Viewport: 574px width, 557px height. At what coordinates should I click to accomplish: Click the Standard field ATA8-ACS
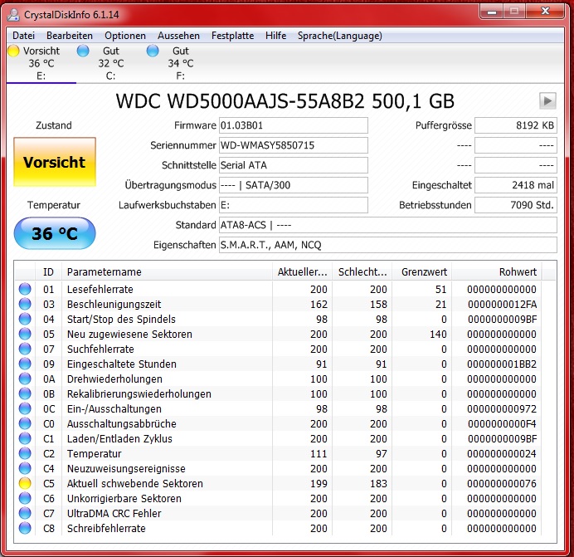[387, 225]
